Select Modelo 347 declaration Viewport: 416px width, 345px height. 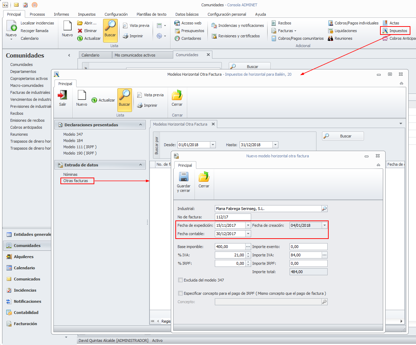[73, 134]
